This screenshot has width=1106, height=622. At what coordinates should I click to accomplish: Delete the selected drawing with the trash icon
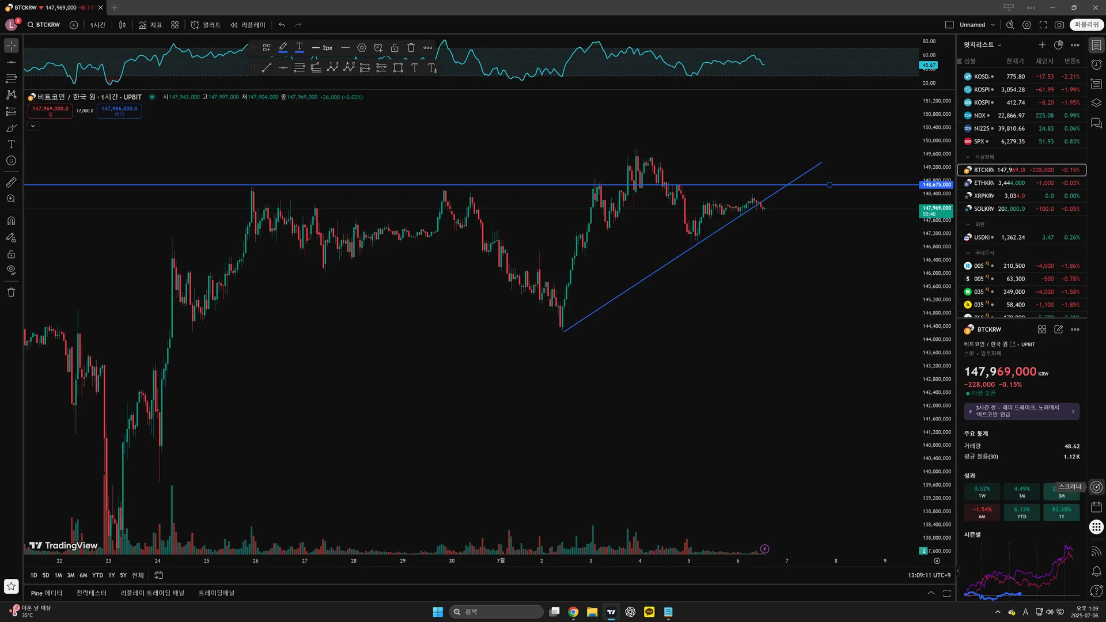(x=411, y=48)
